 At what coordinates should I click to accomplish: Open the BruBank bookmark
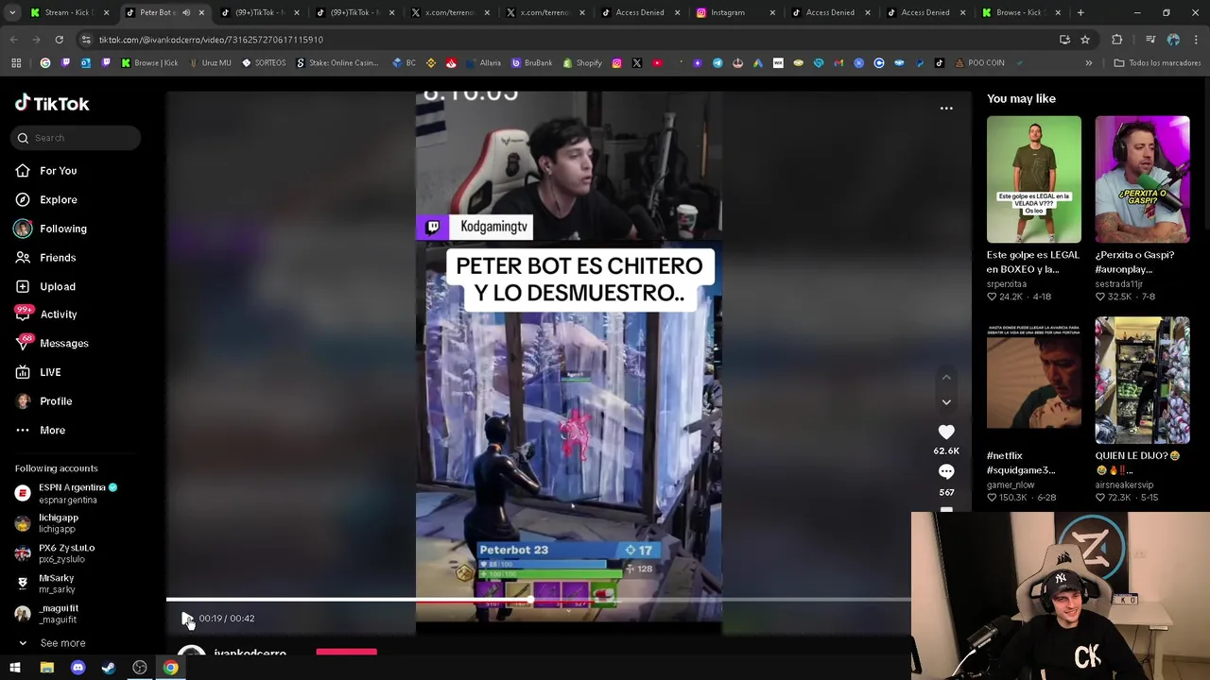point(532,63)
